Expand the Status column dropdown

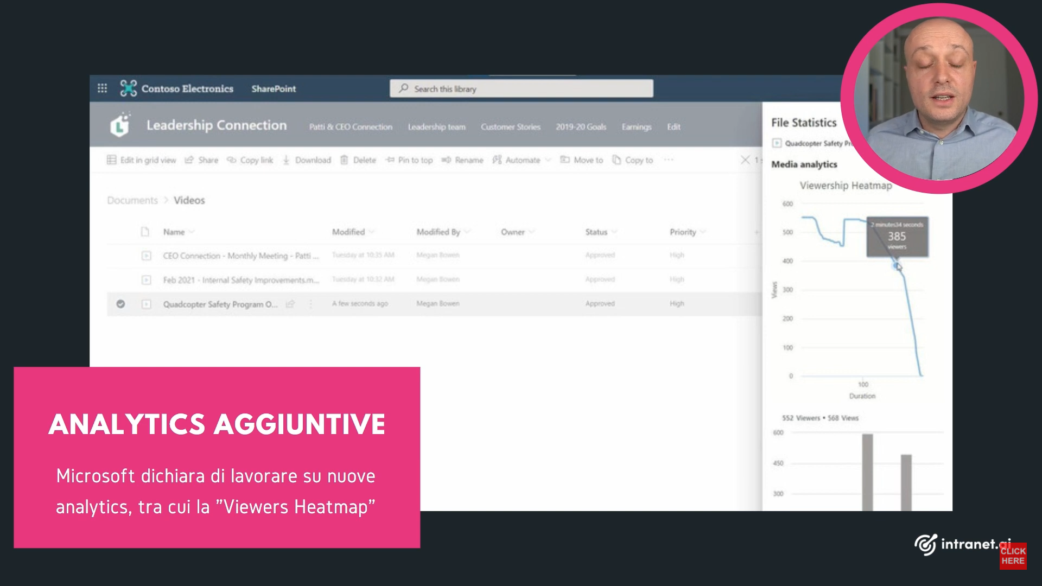coord(614,232)
